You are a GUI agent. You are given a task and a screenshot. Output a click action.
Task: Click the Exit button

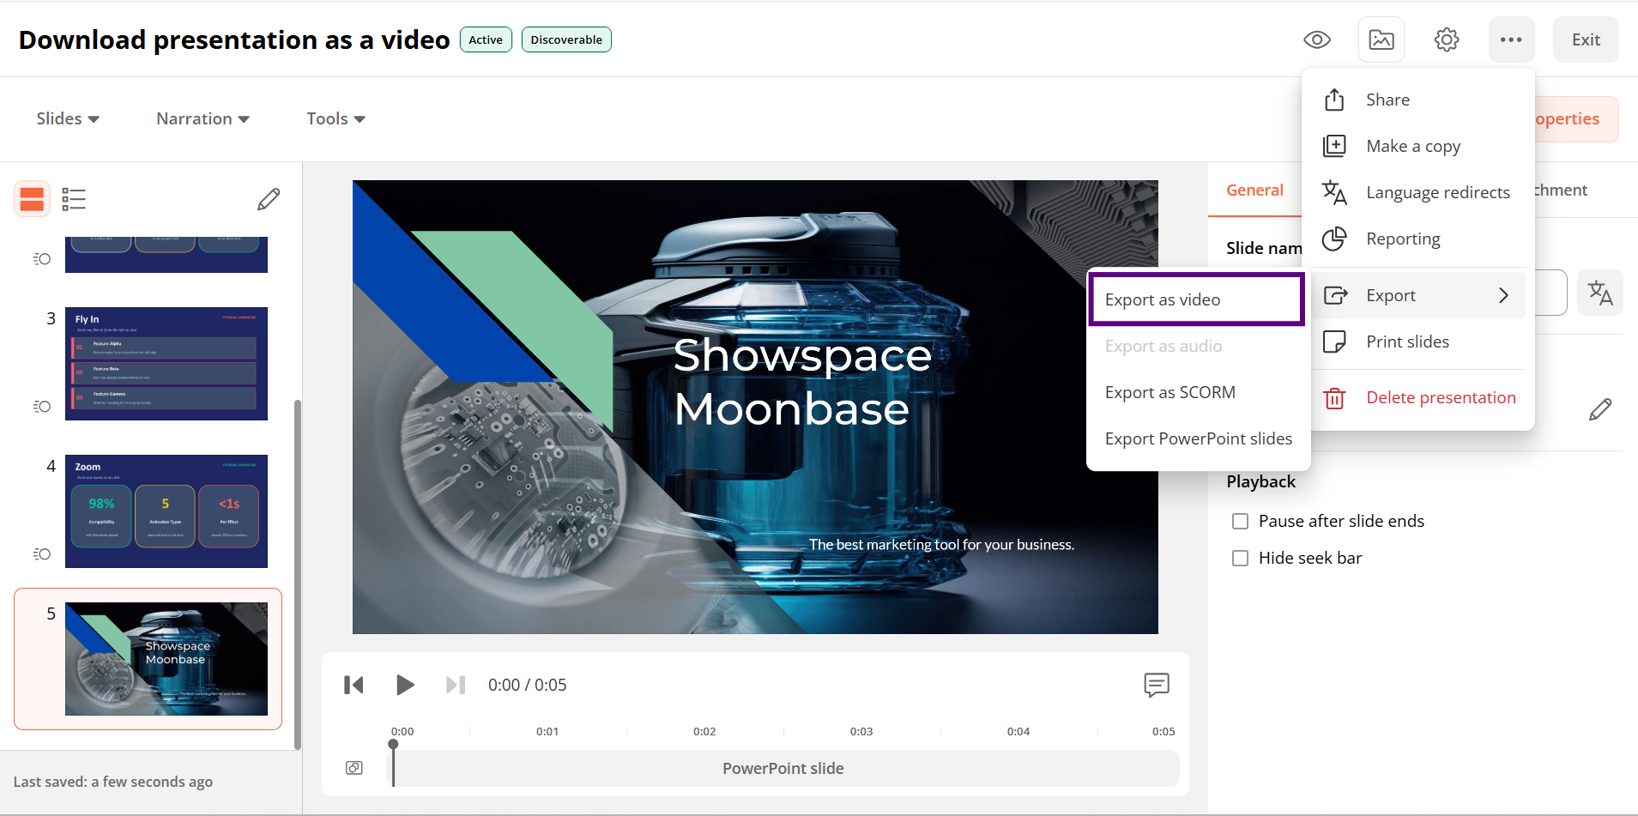(x=1586, y=39)
